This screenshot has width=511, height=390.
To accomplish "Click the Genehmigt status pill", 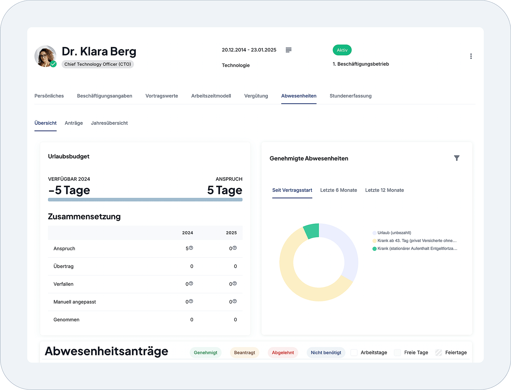I will tap(206, 353).
